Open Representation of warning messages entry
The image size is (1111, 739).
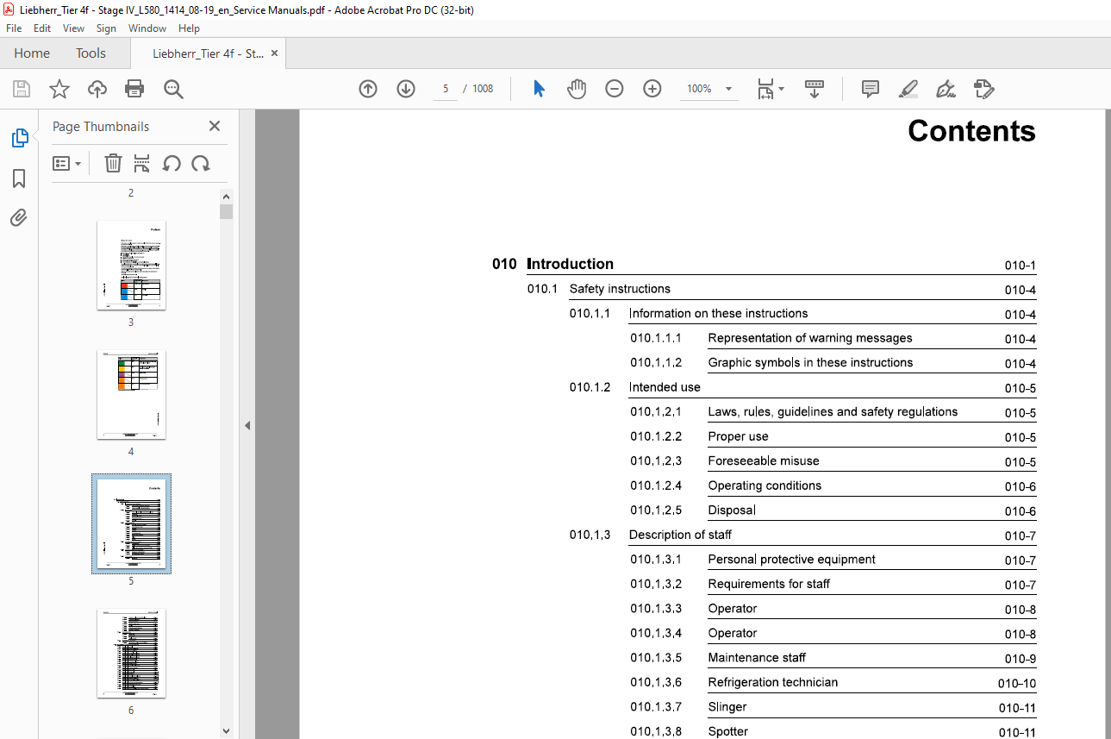click(810, 338)
